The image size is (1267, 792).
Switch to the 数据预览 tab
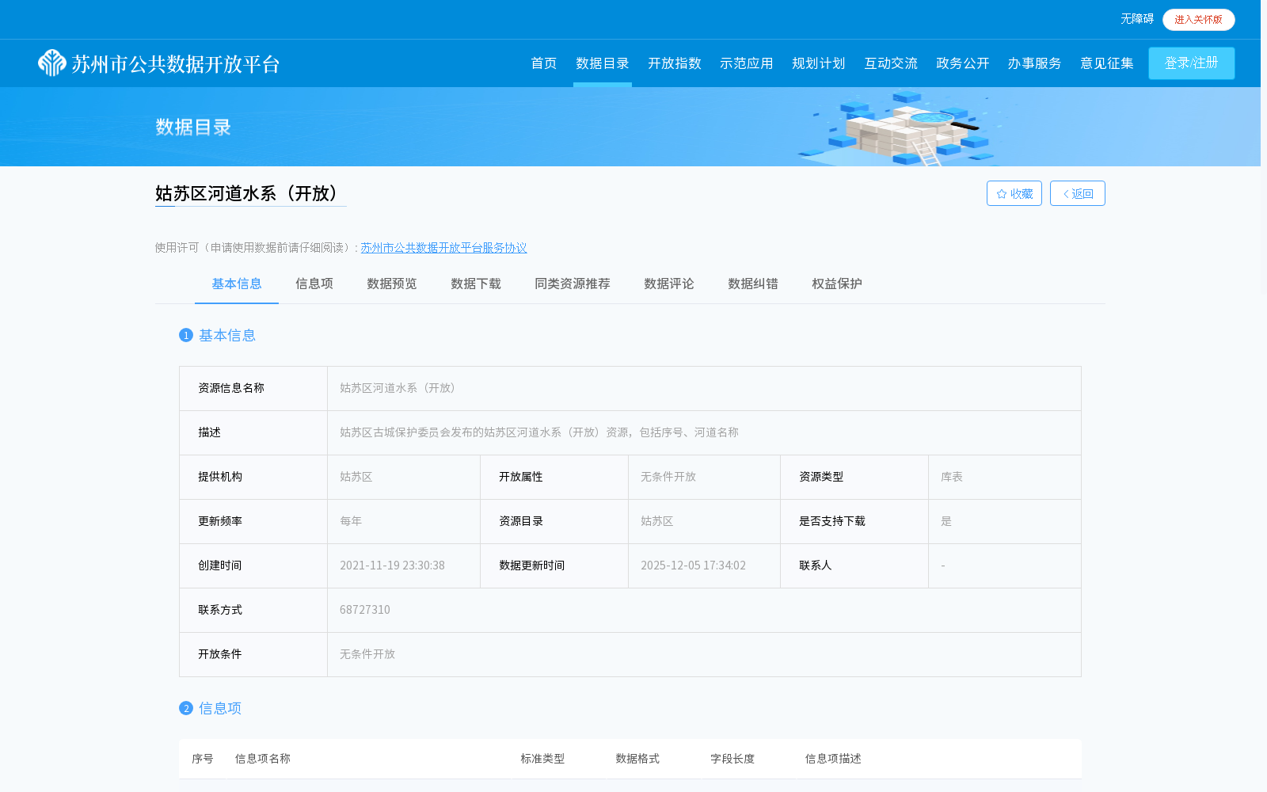tap(391, 284)
